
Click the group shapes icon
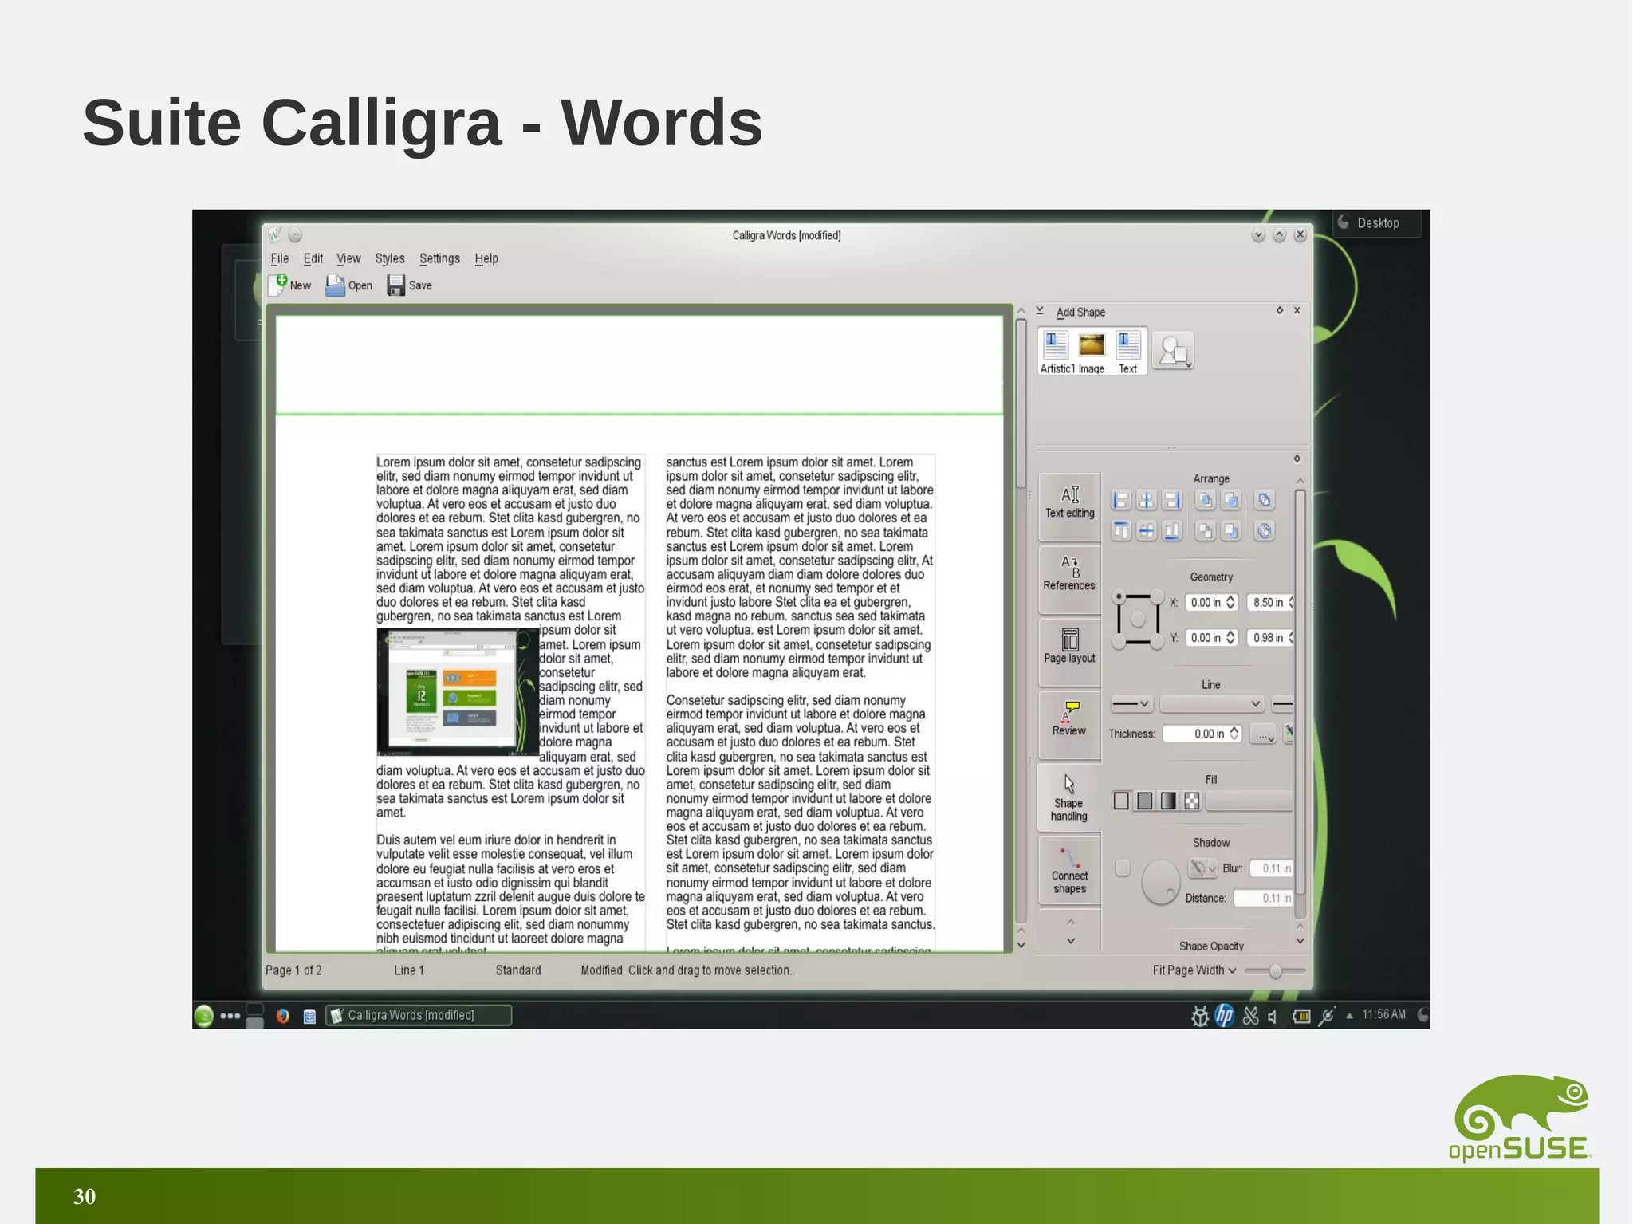[x=1265, y=500]
